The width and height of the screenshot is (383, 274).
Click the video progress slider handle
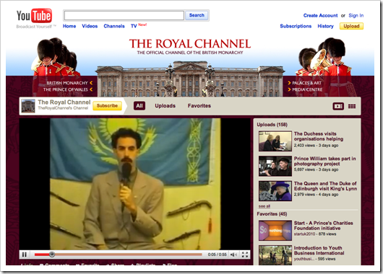pyautogui.click(x=52, y=255)
